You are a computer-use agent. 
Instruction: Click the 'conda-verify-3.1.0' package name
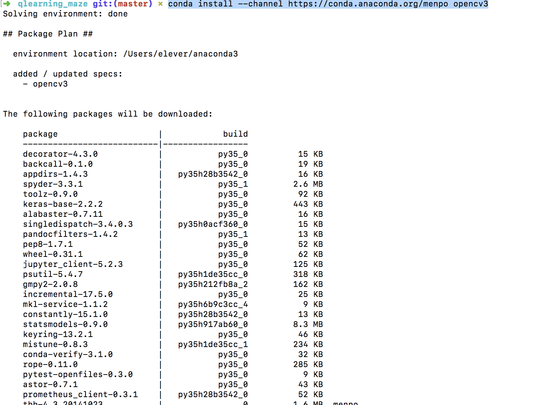click(68, 355)
